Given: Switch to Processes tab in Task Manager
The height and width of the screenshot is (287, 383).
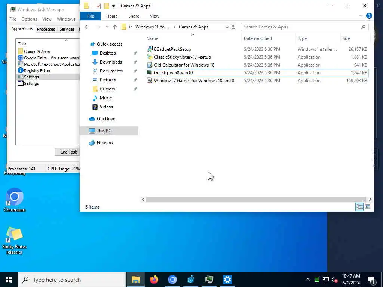Looking at the screenshot, I should [46, 29].
